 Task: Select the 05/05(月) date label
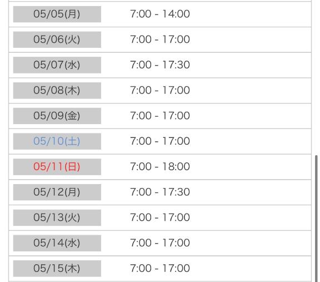(57, 14)
